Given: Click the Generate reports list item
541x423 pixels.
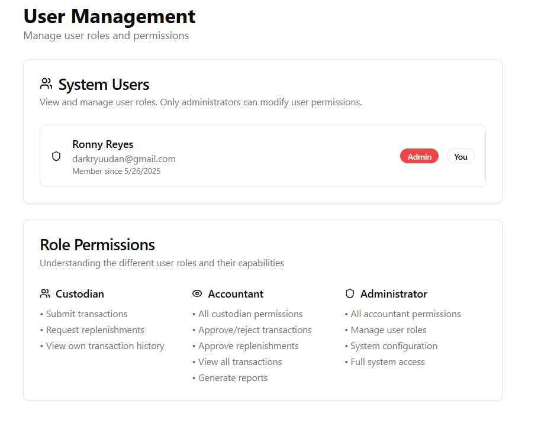Looking at the screenshot, I should pos(233,378).
